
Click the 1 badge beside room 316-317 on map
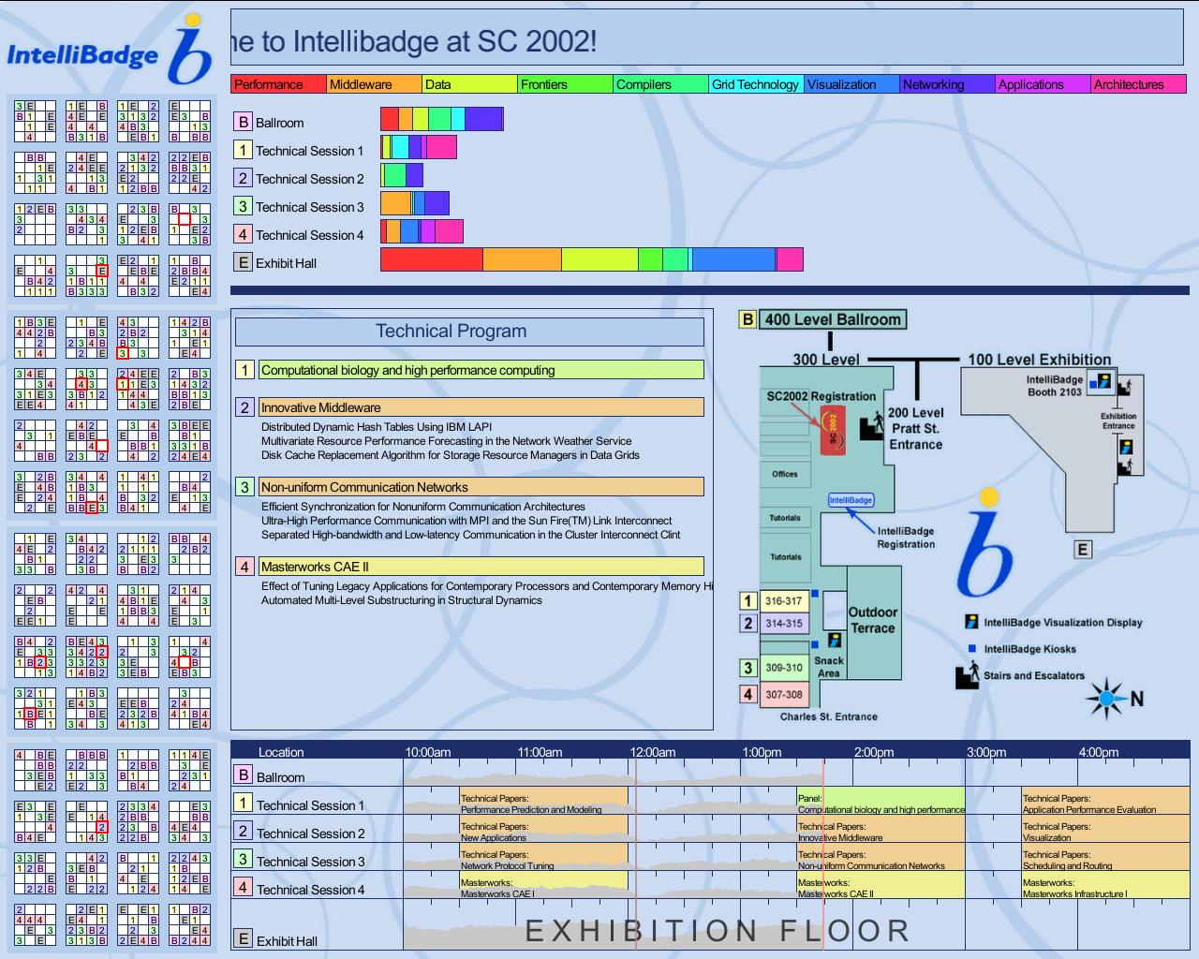click(x=748, y=600)
